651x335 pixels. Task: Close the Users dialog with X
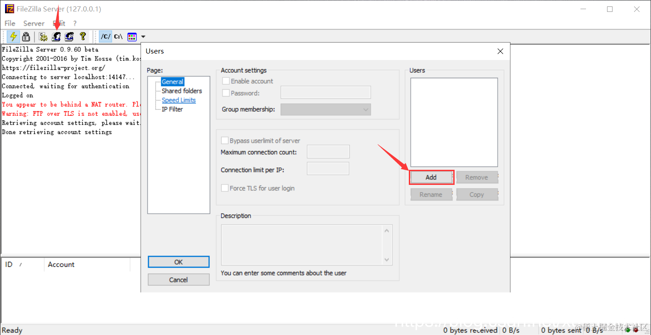(x=500, y=51)
